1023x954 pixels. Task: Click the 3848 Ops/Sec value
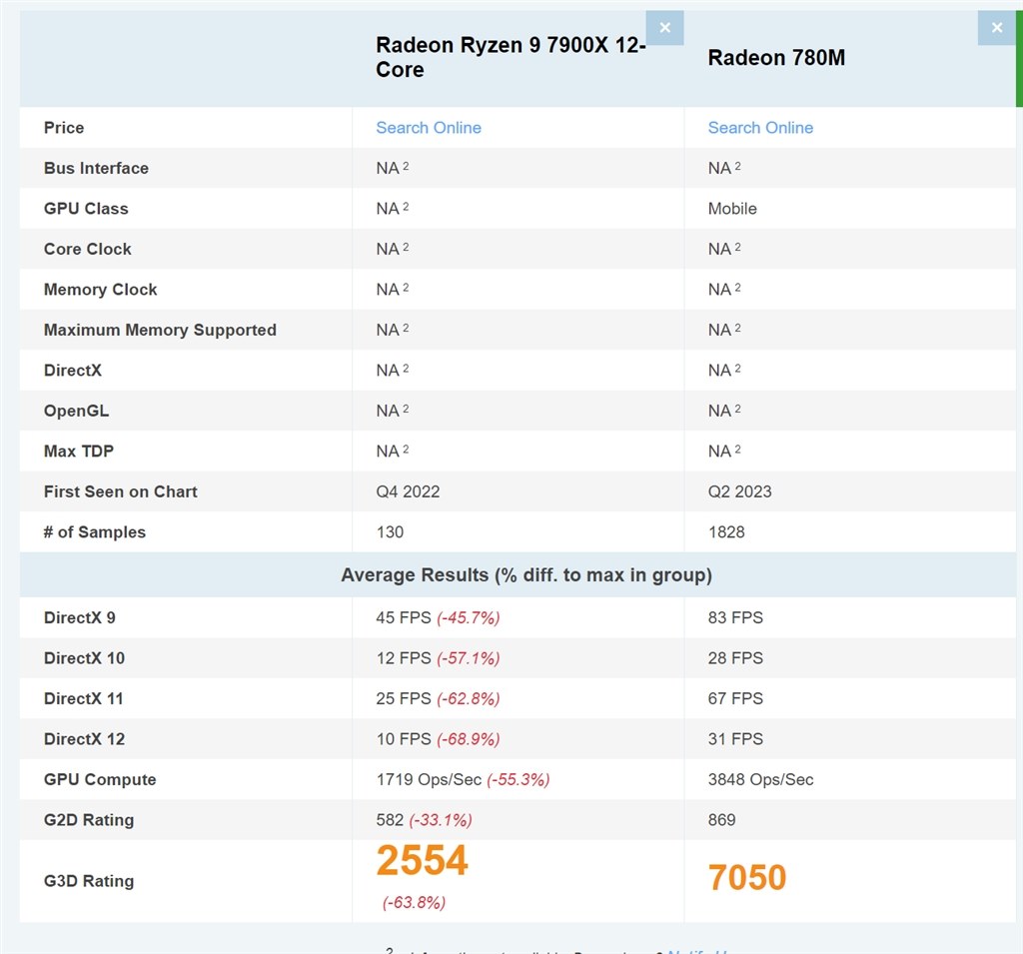pyautogui.click(x=760, y=780)
